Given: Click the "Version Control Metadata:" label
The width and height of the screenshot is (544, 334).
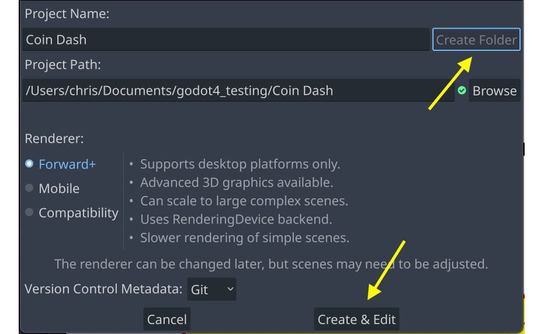Looking at the screenshot, I should pos(103,289).
